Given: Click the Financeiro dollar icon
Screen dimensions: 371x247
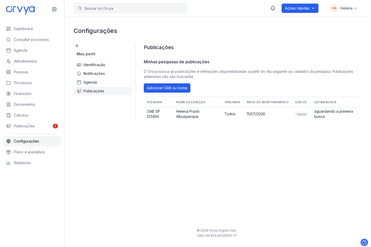Looking at the screenshot, I should pos(9,94).
